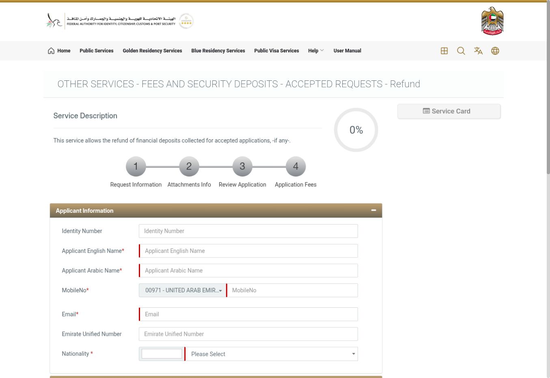Viewport: 550px width, 378px height.
Task: Focus the Email input field
Action: coord(248,314)
